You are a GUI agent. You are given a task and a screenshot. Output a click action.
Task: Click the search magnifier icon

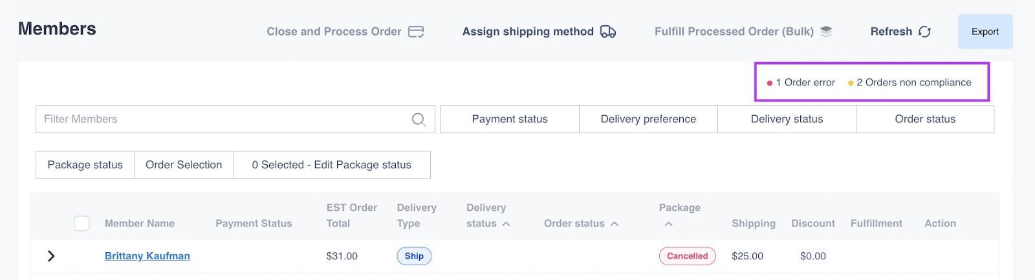point(419,120)
